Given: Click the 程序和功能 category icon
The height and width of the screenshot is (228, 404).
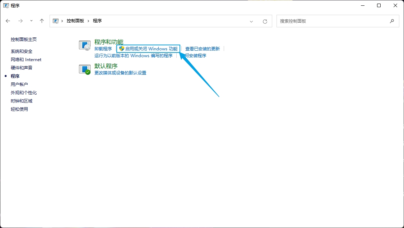Looking at the screenshot, I should pyautogui.click(x=85, y=45).
